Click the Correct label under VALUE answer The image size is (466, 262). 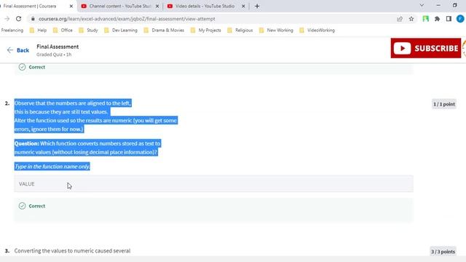[37, 206]
